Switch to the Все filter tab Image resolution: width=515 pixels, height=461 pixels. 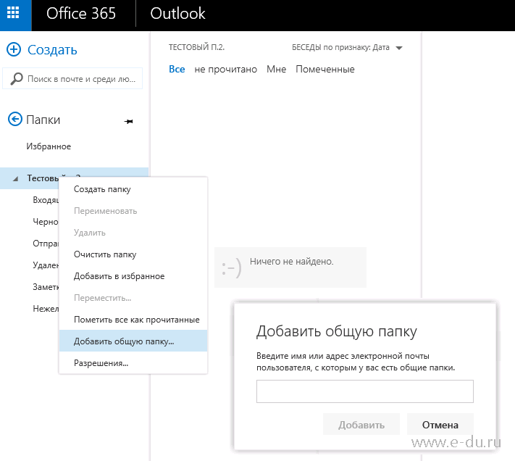pos(177,70)
